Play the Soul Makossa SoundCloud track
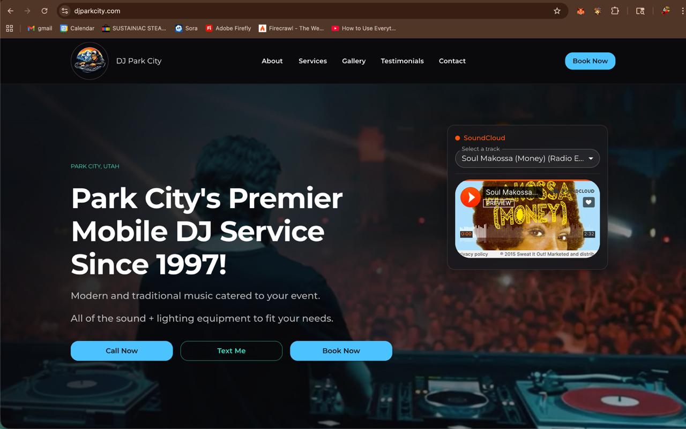Viewport: 686px width, 429px height. pyautogui.click(x=471, y=197)
